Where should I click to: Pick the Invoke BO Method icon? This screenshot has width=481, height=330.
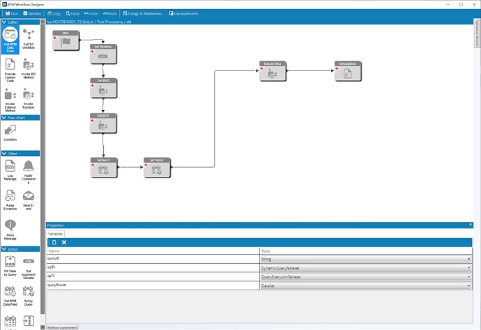tap(29, 69)
